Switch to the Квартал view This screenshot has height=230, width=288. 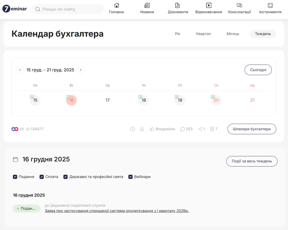pos(203,34)
